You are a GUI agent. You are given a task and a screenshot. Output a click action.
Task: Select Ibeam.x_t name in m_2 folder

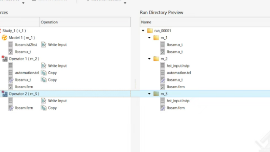(x=175, y=80)
